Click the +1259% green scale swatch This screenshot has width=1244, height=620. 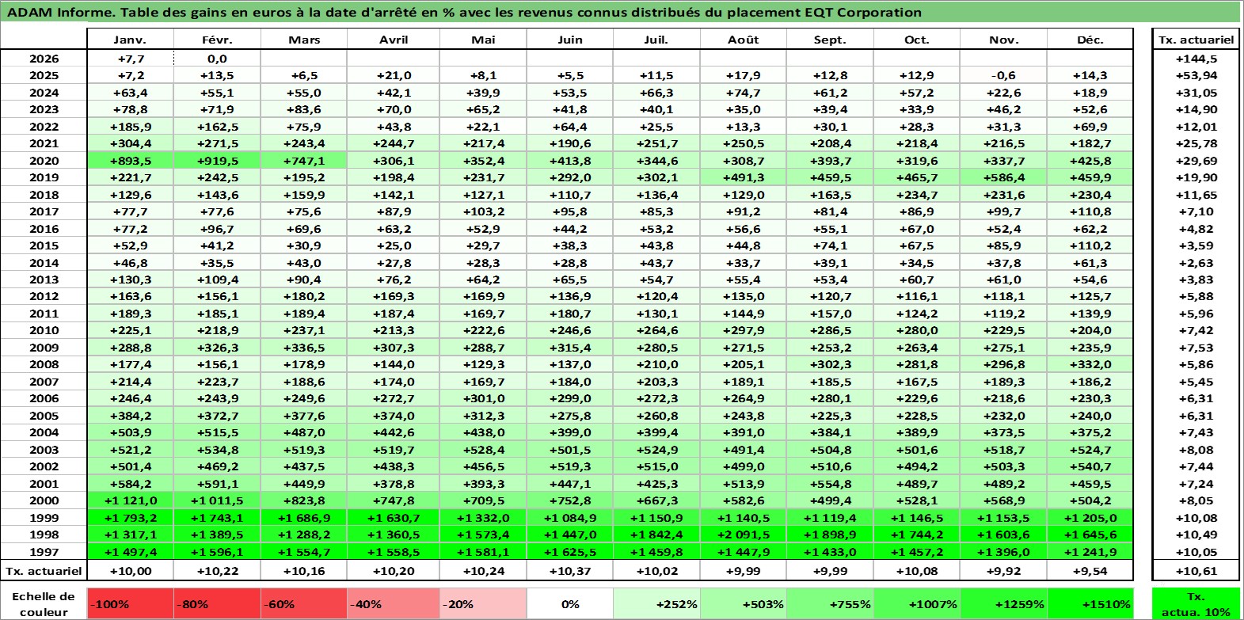click(x=1003, y=603)
